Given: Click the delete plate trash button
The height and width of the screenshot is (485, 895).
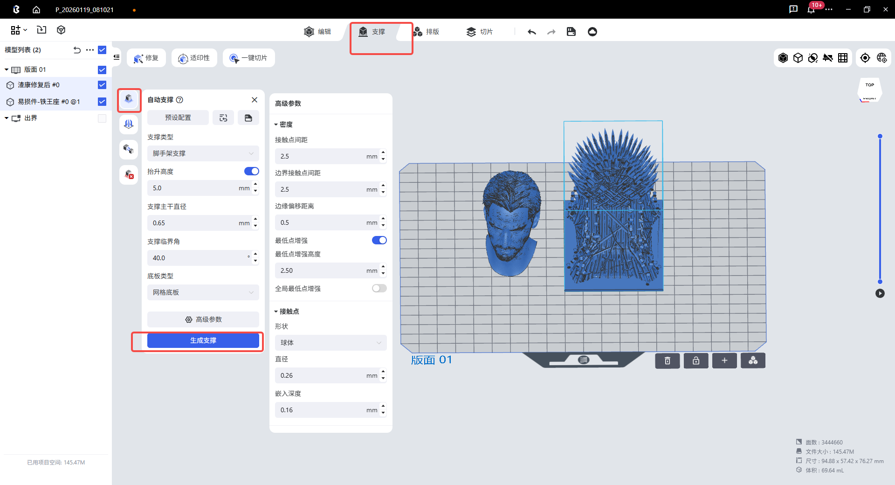Looking at the screenshot, I should point(668,360).
